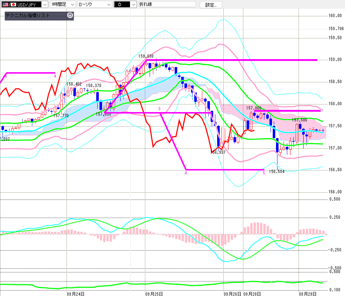This screenshot has height=296, width=345.
Task: Click the 設定... button
Action: (211, 5)
